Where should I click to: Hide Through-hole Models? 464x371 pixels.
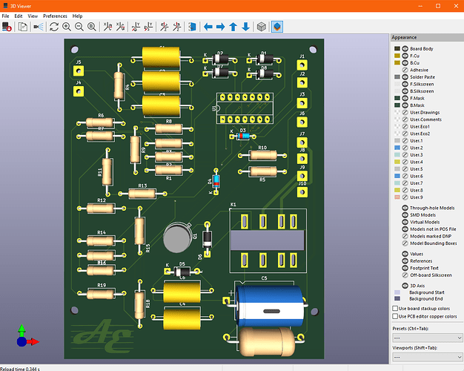[x=405, y=208]
